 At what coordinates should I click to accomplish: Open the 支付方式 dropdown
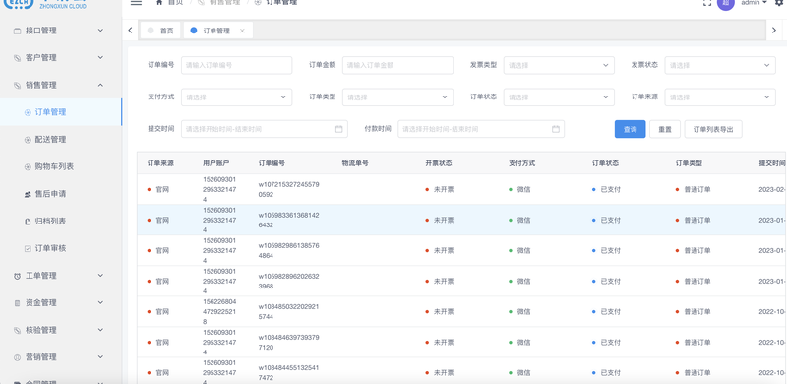236,97
